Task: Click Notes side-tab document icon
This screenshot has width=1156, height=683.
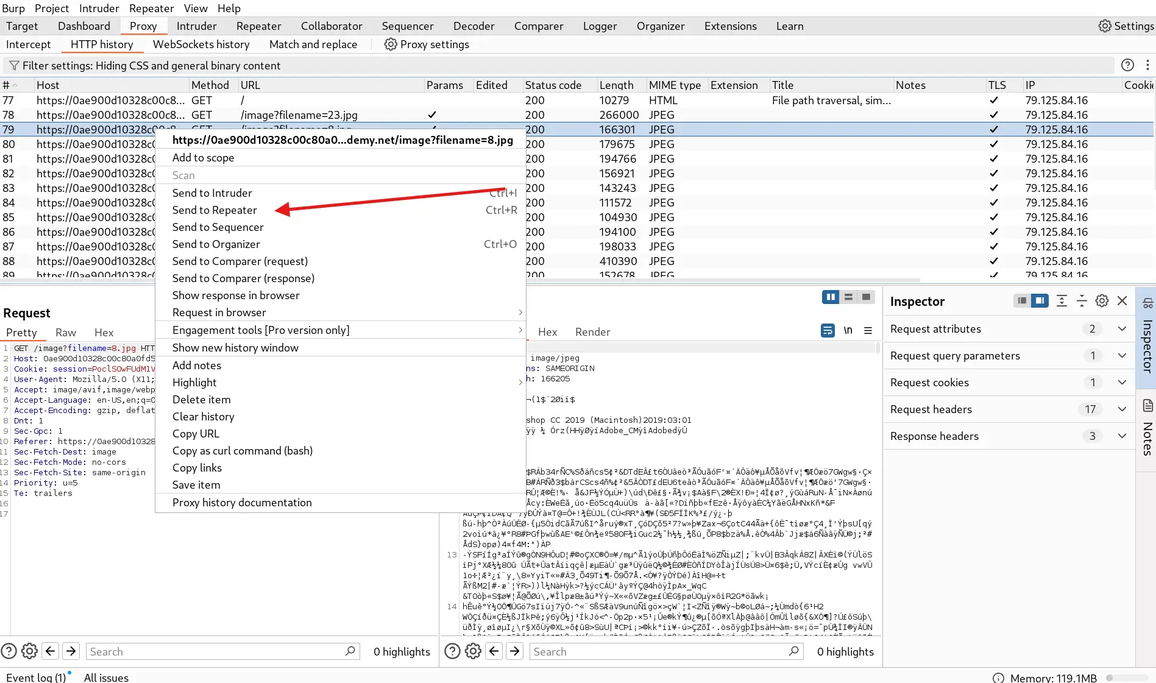Action: (1147, 406)
